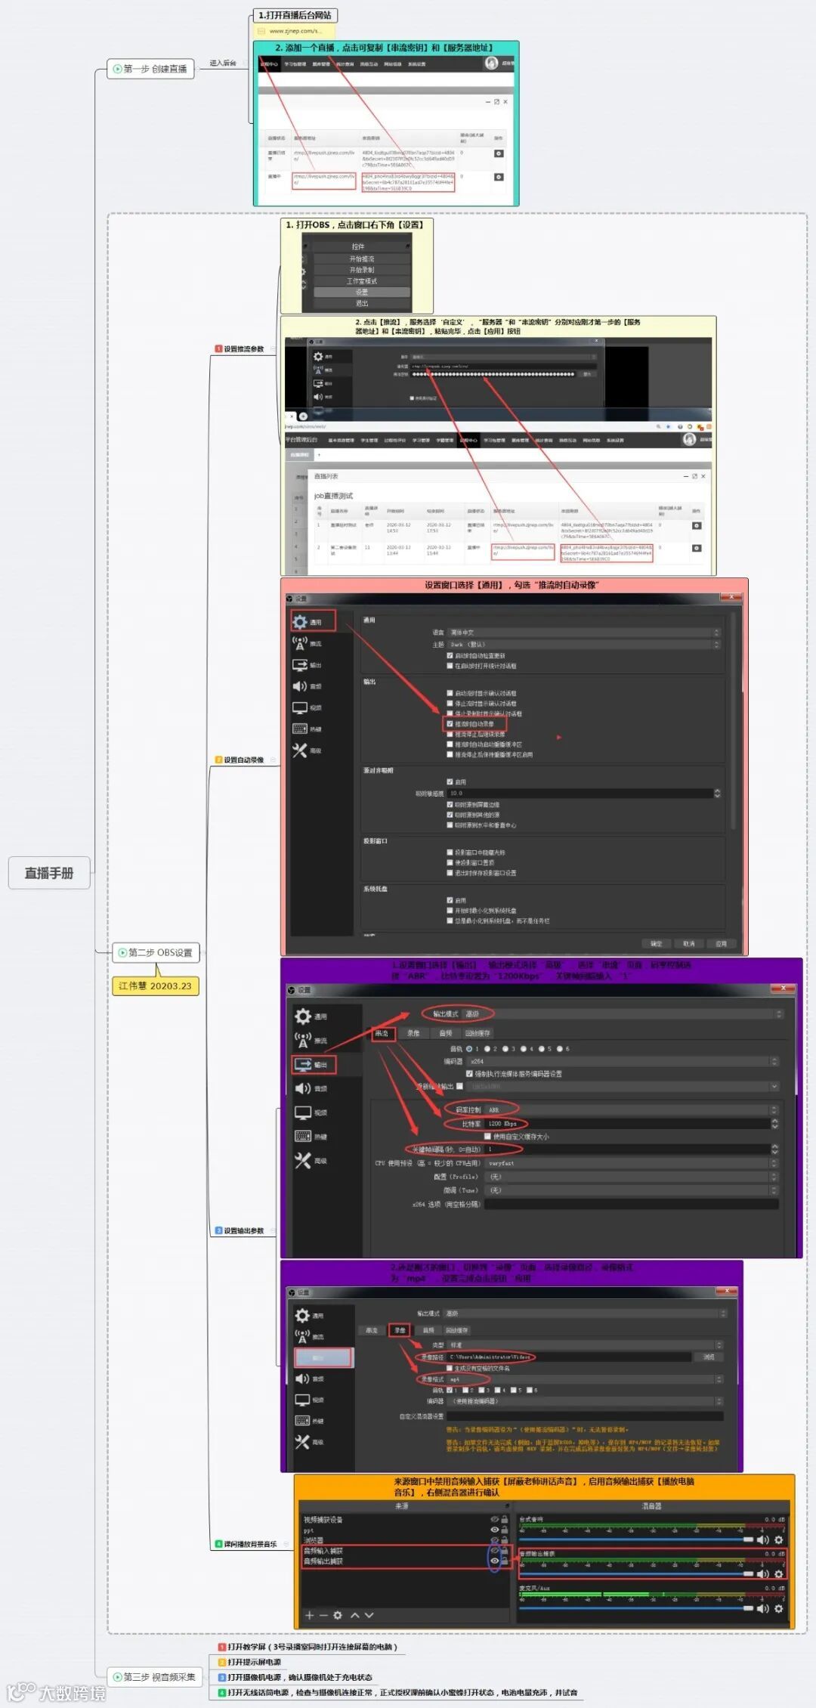Mute 台式音响 with its speaker icon

[x=763, y=1539]
